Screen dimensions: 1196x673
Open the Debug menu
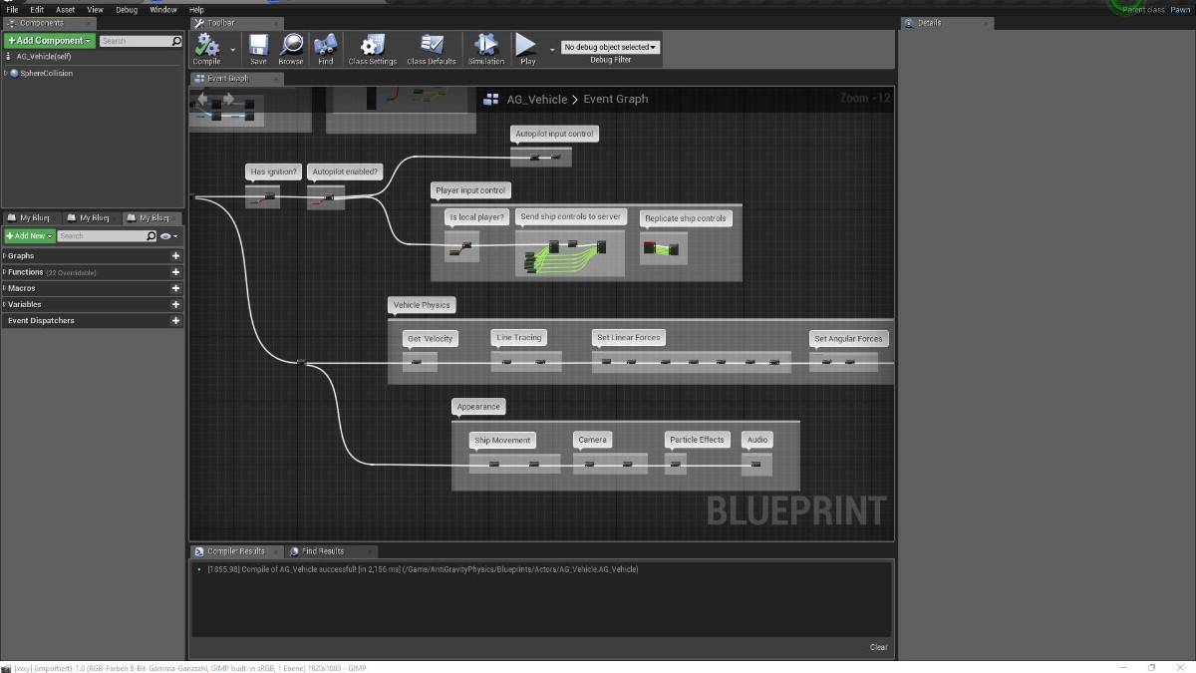127,10
